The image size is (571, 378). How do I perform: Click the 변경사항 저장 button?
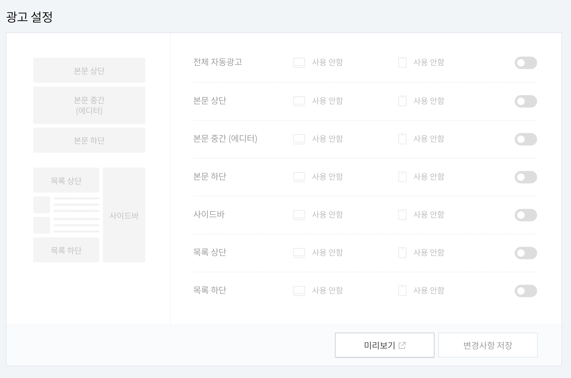tap(488, 345)
